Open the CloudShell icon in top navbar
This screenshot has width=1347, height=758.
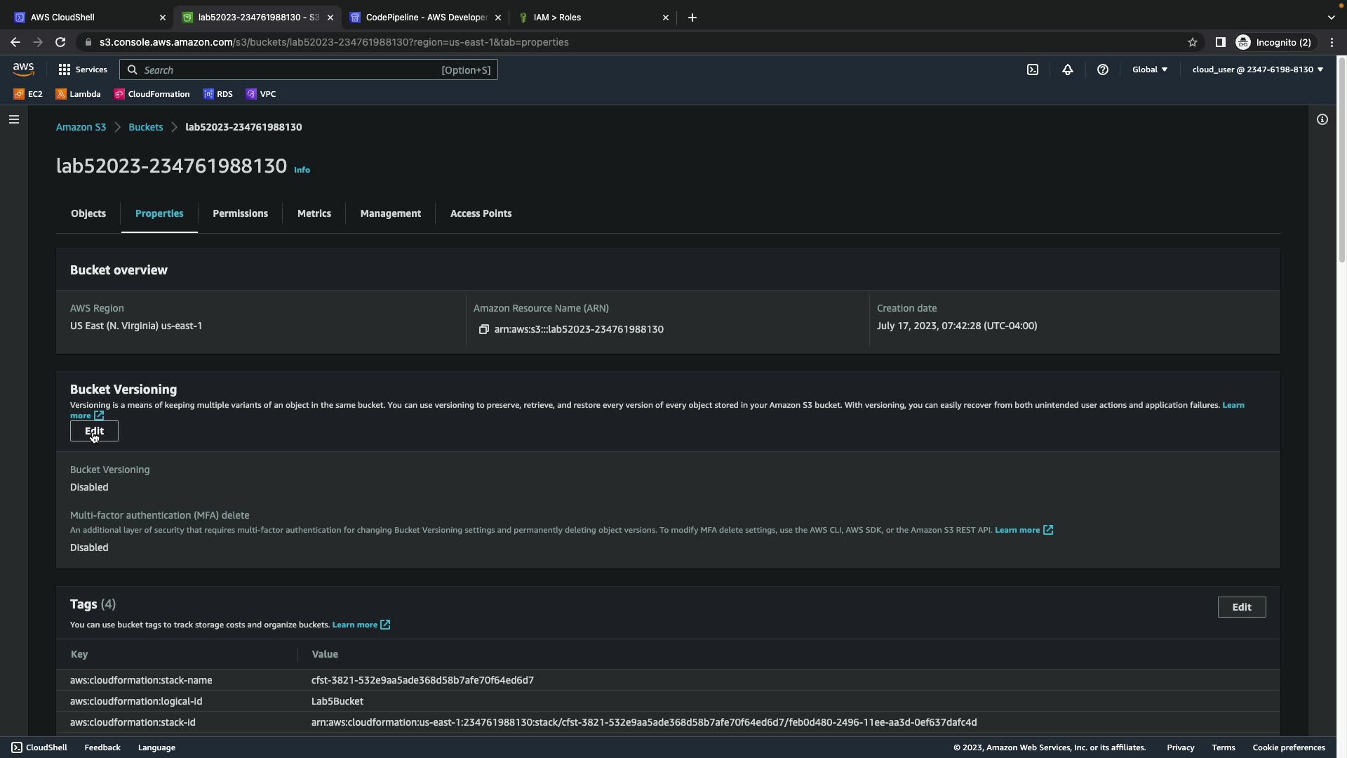click(1033, 69)
